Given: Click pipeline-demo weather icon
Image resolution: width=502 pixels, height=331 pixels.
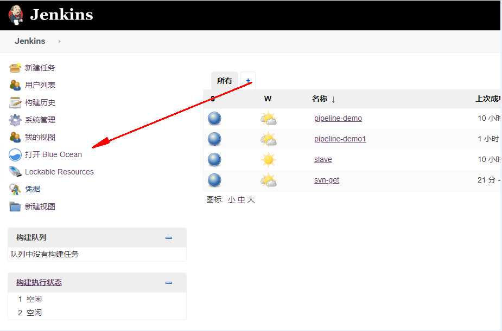Looking at the screenshot, I should click(x=268, y=119).
